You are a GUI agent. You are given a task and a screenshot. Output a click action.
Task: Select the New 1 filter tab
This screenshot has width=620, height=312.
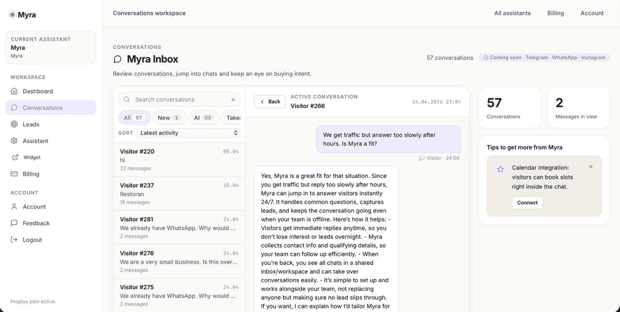click(170, 118)
